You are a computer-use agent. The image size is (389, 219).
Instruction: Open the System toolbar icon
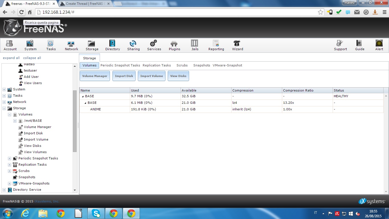pos(30,45)
